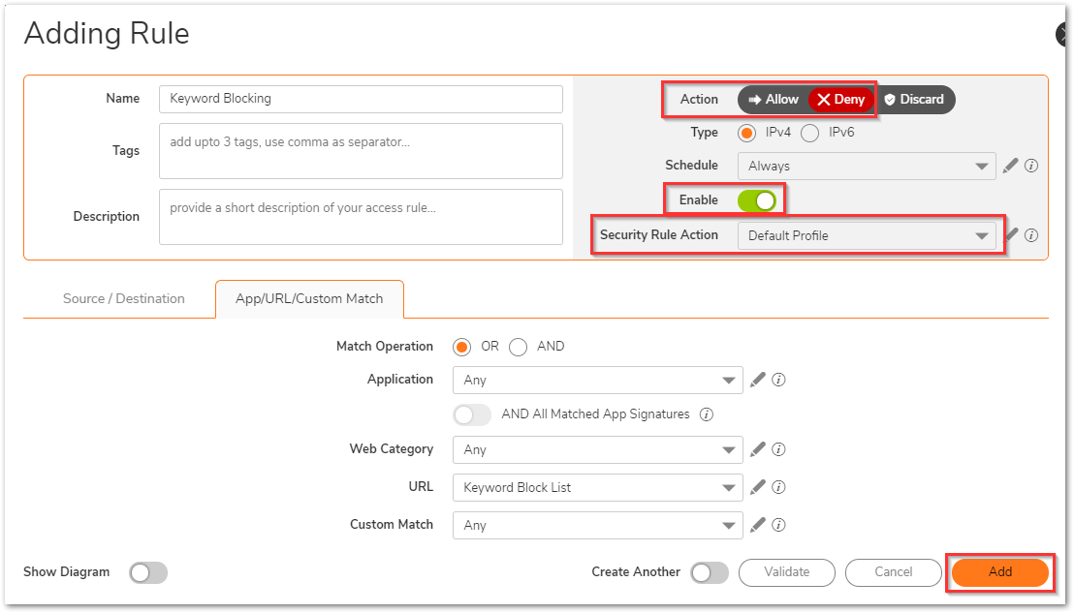Click the pencil icon beside Application dropdown
The width and height of the screenshot is (1074, 613).
pyautogui.click(x=758, y=380)
